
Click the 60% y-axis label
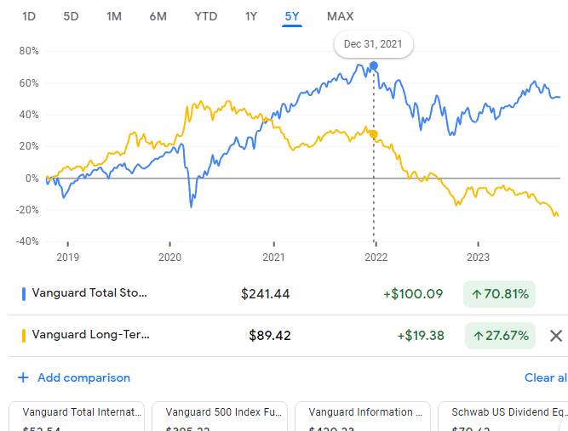pos(29,83)
